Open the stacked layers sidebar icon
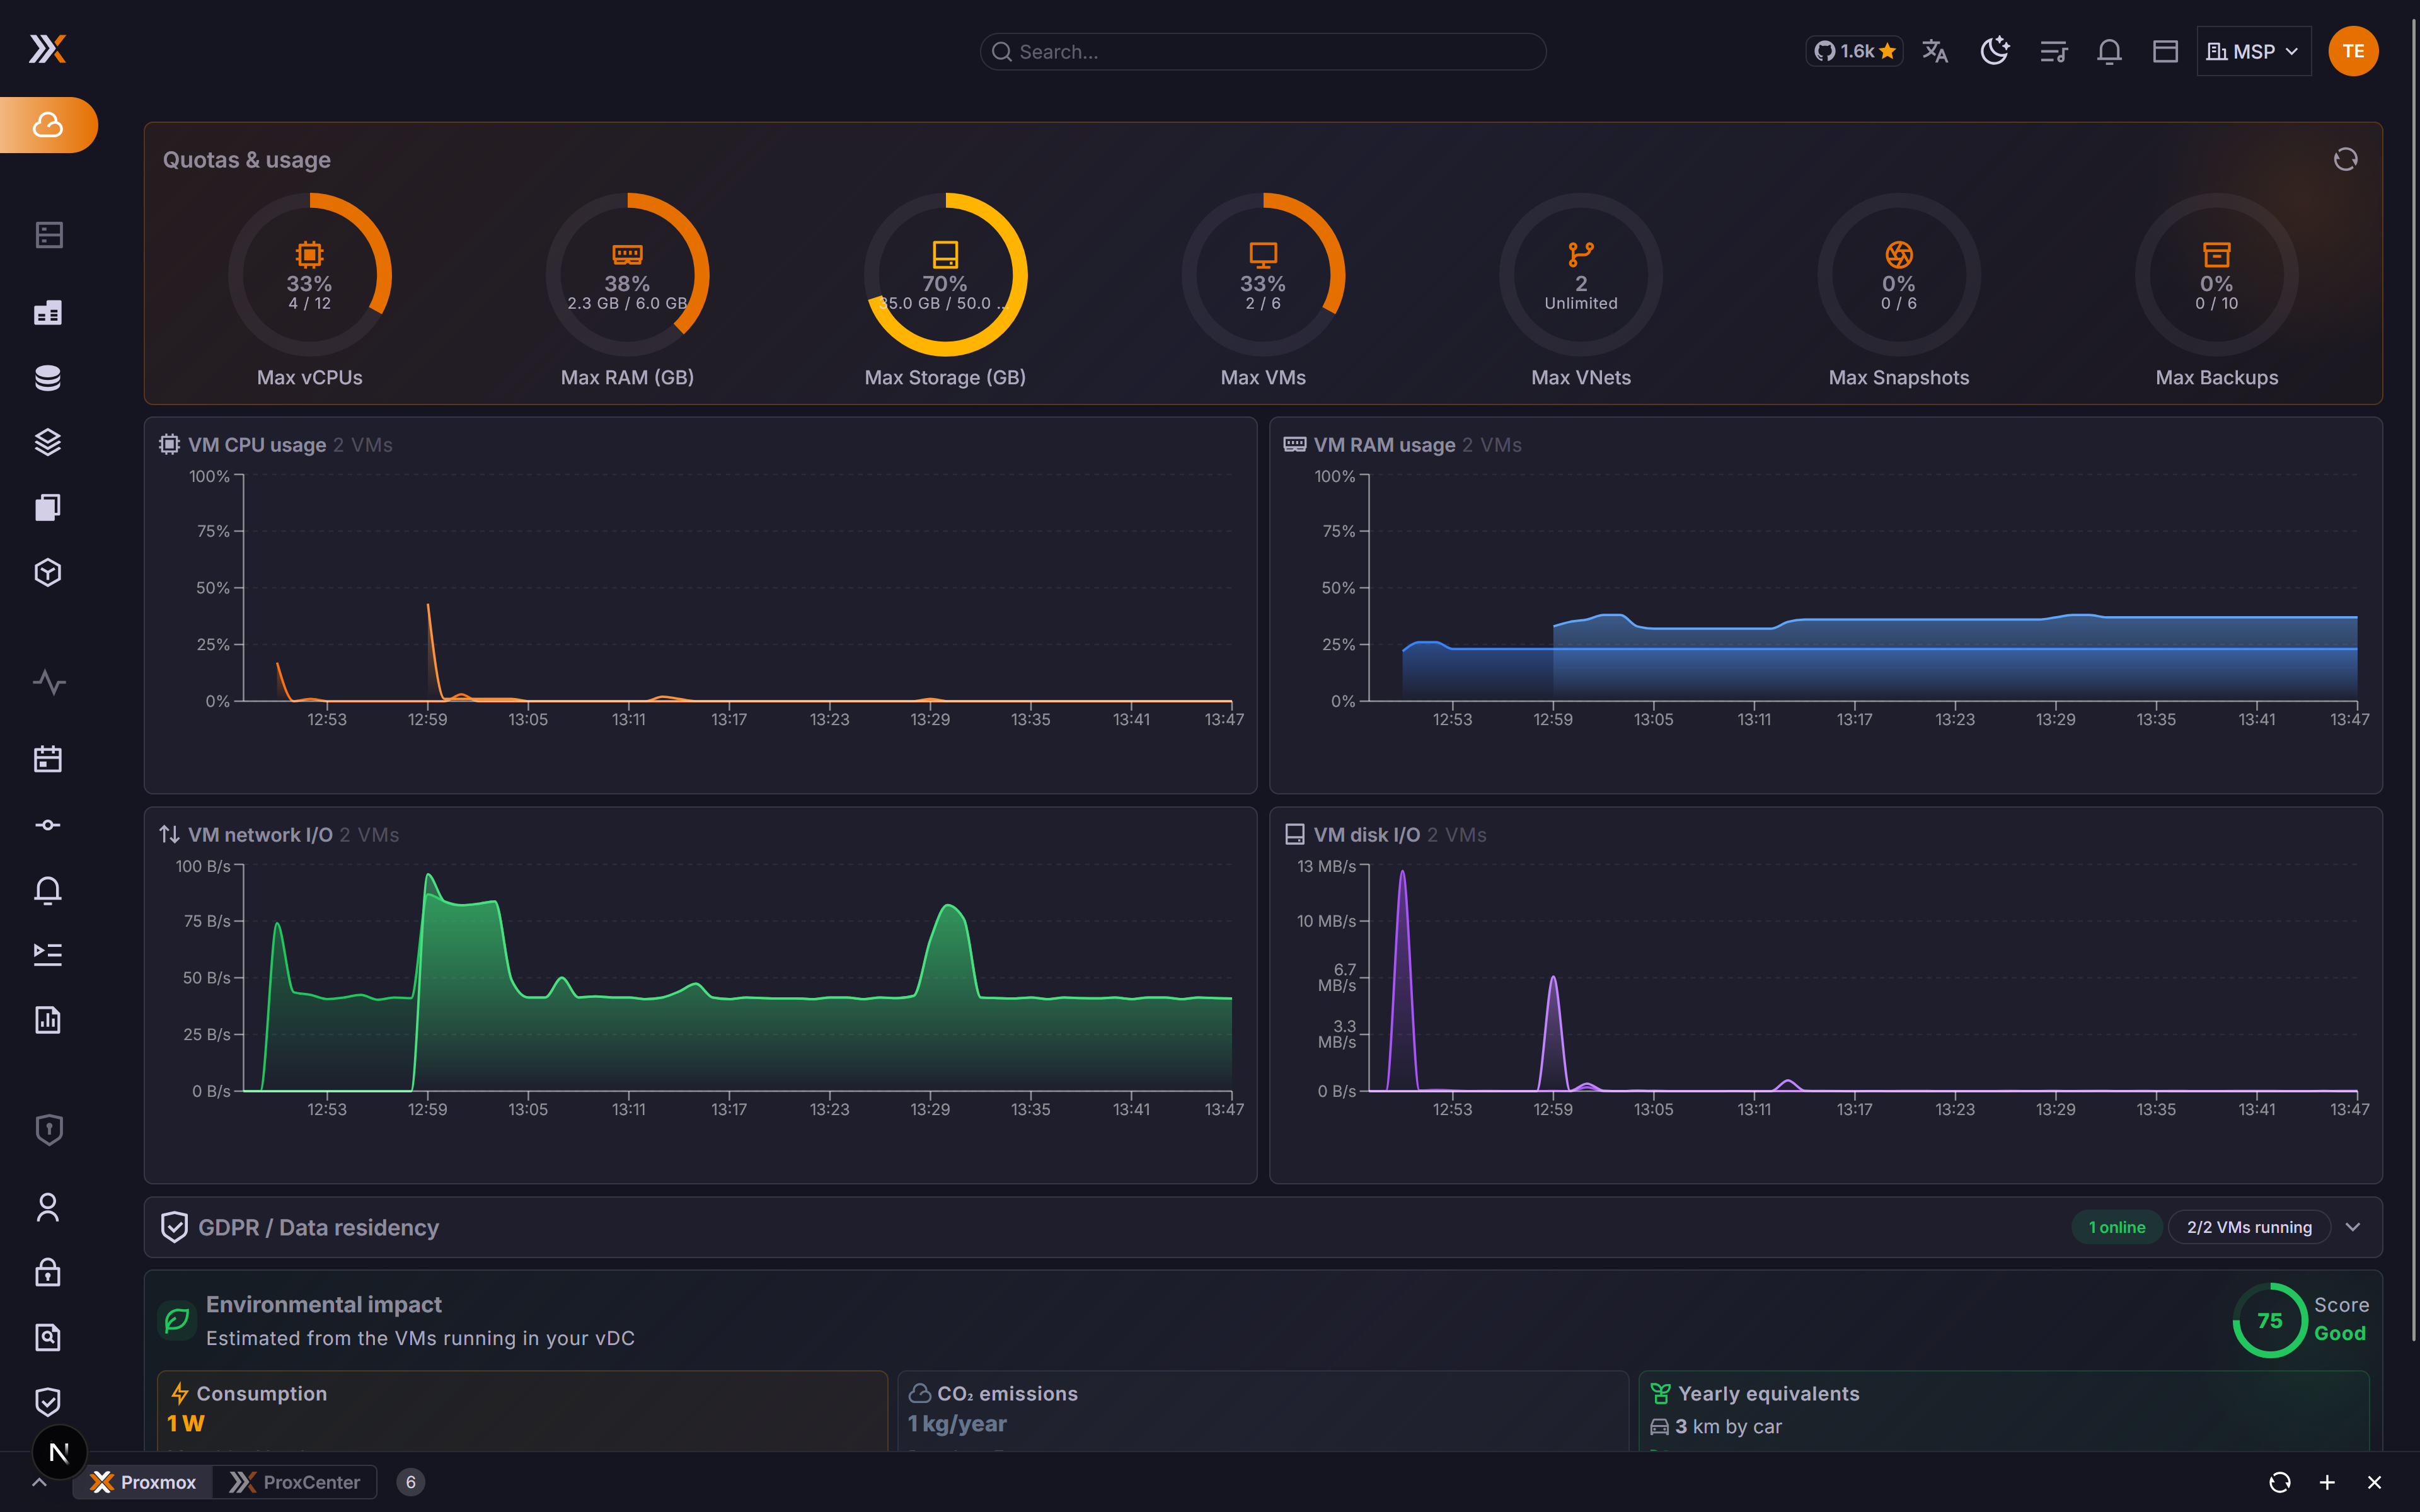Viewport: 2420px width, 1512px height. tap(48, 442)
